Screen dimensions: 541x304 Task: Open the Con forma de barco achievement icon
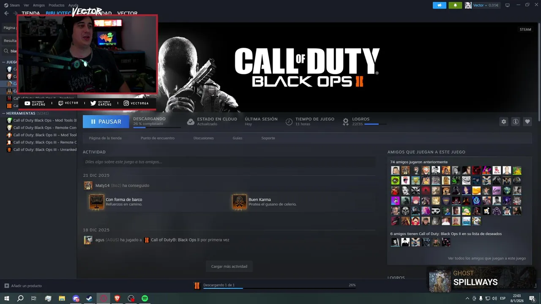click(97, 202)
